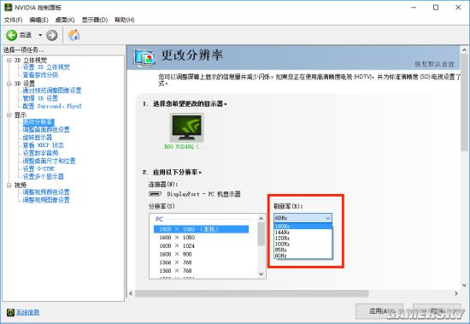Image resolution: width=470 pixels, height=324 pixels.
Task: Click horizontal scrollbar left arrow
Action: click(x=131, y=293)
